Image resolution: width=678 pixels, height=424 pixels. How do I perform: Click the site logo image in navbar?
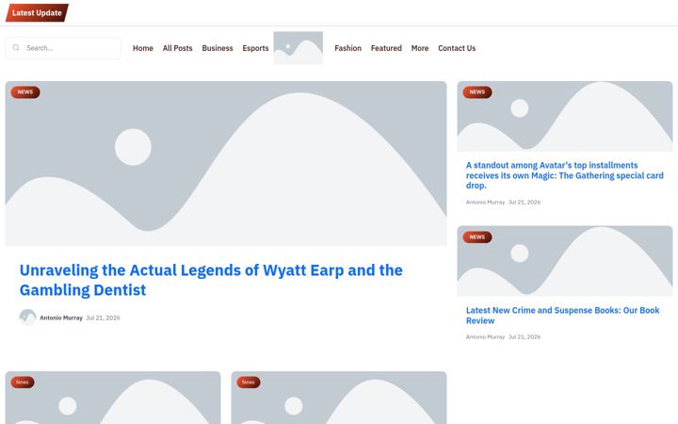[298, 48]
